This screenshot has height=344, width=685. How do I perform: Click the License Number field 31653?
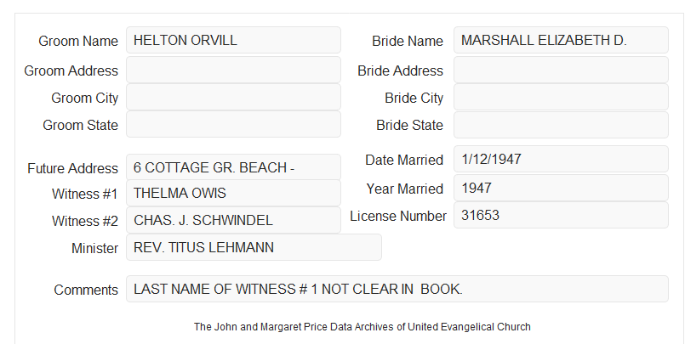(x=561, y=215)
